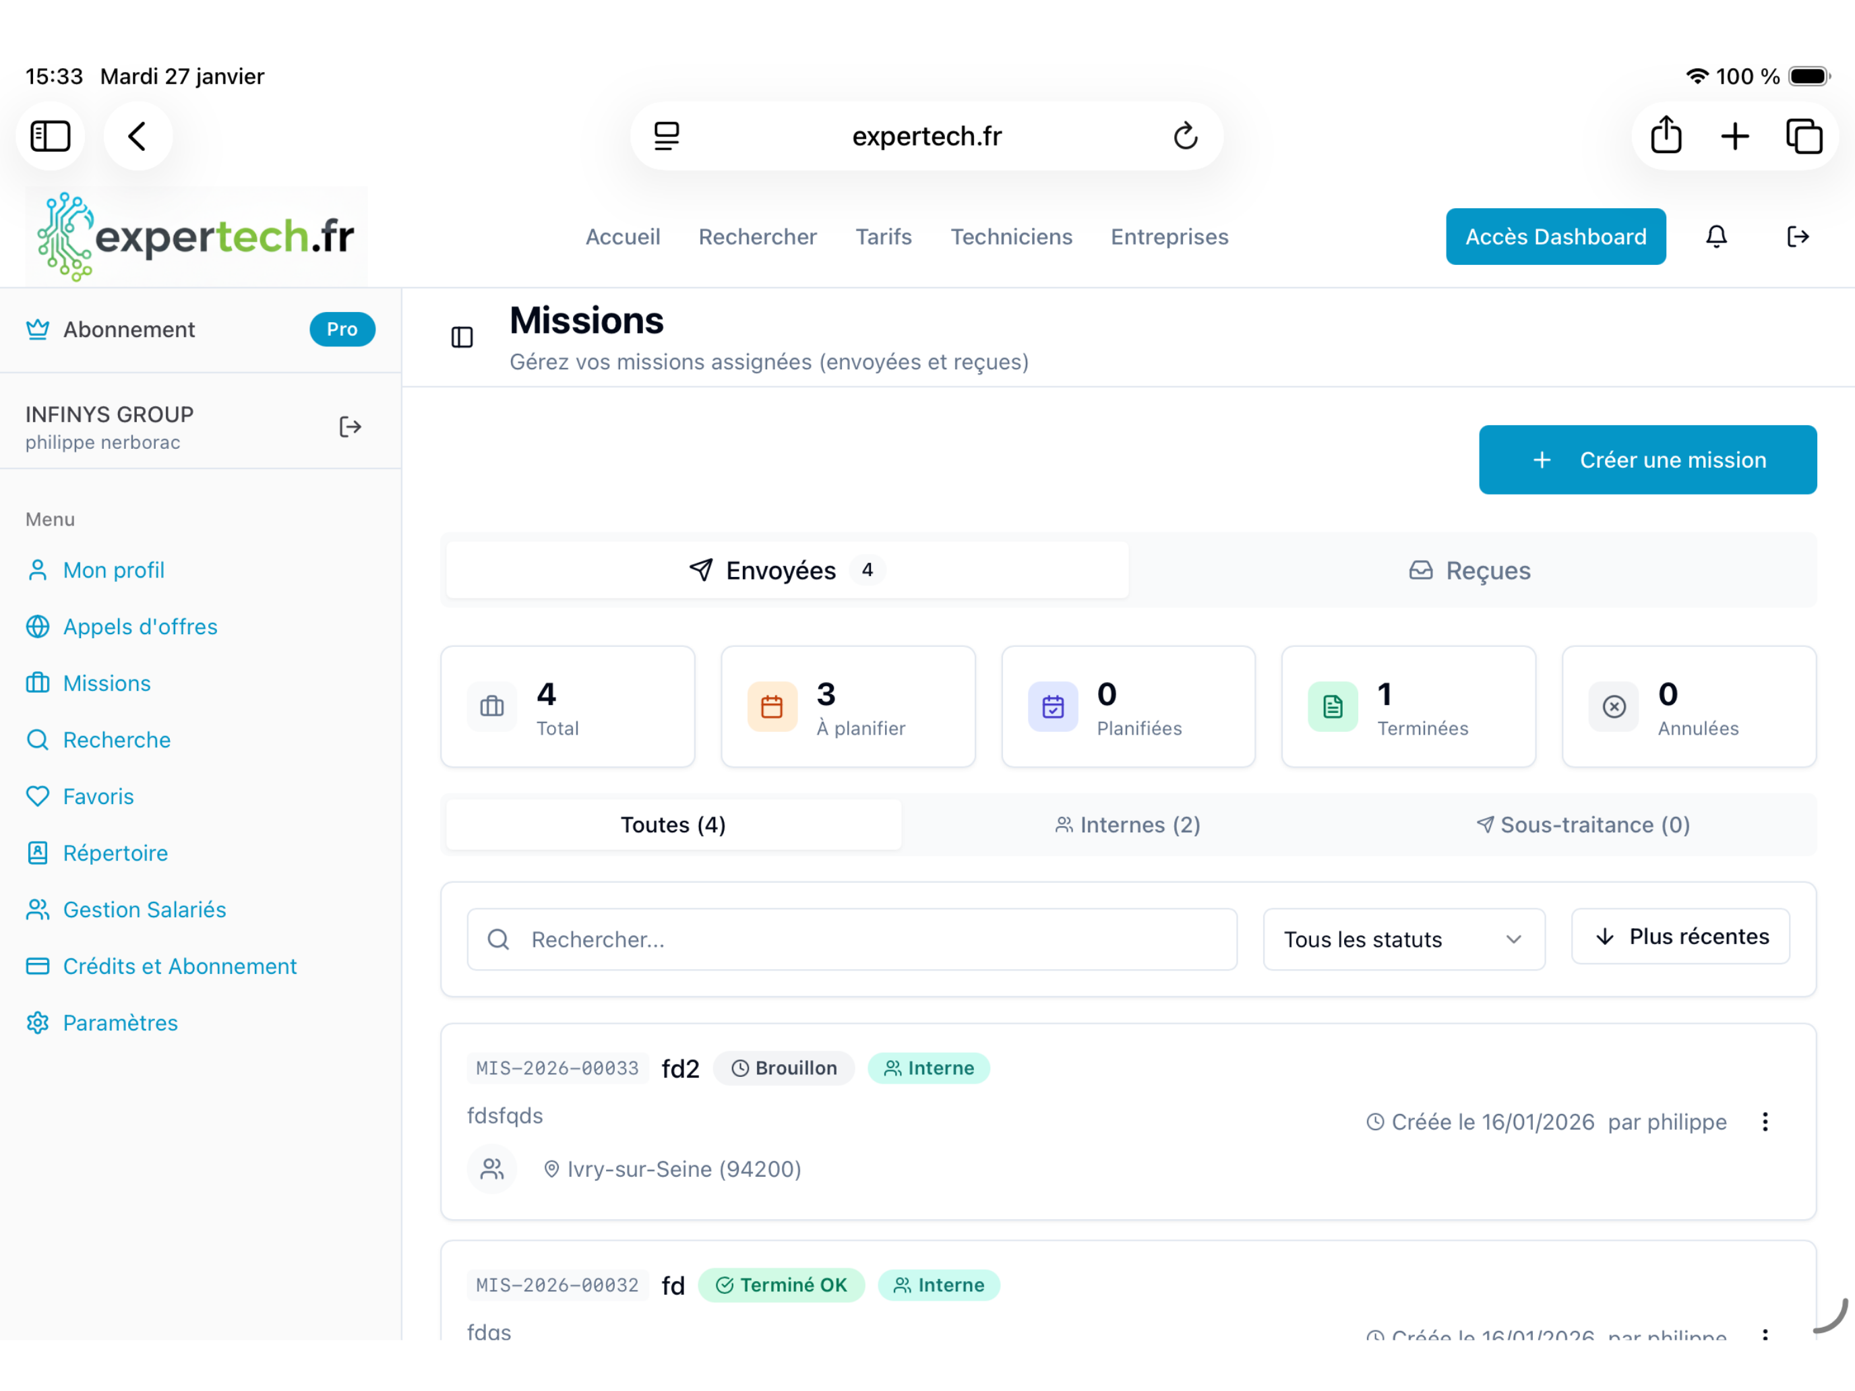The height and width of the screenshot is (1391, 1855).
Task: Click the battery status indicator
Action: [1809, 76]
